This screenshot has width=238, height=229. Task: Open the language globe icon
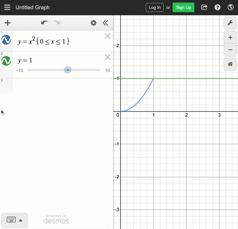pyautogui.click(x=231, y=7)
